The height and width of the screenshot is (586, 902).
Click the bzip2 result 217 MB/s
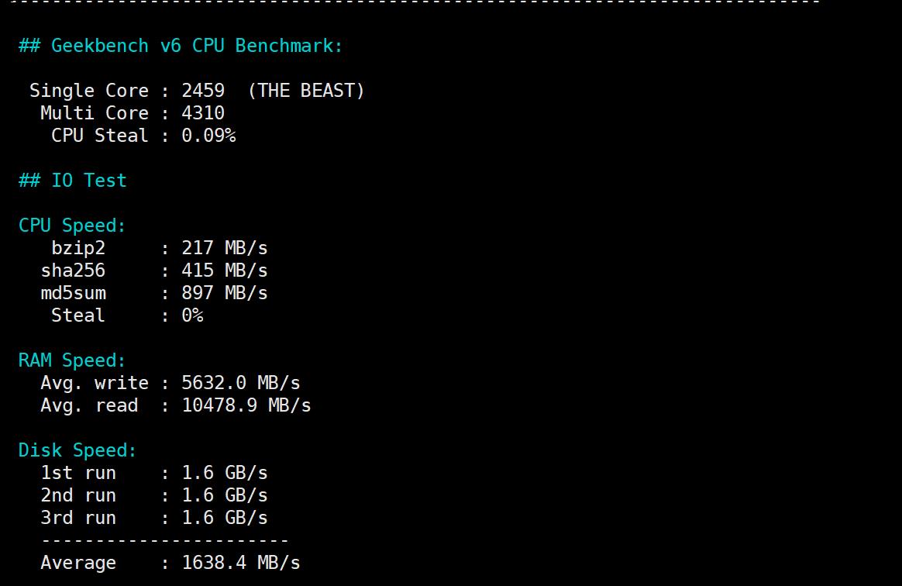coord(225,248)
